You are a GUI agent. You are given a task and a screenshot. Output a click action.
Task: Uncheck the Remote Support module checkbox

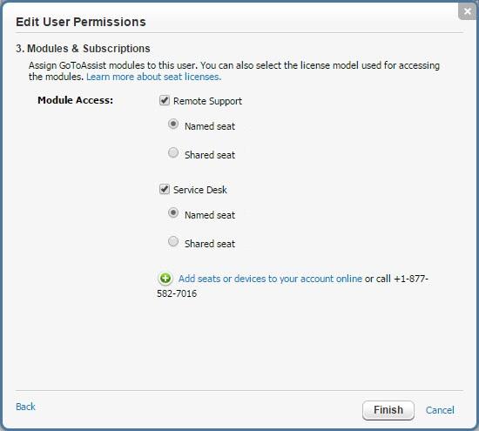[165, 100]
